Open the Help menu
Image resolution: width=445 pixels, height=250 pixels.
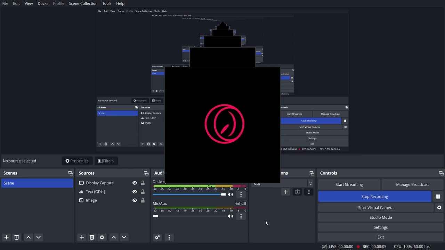pyautogui.click(x=120, y=3)
